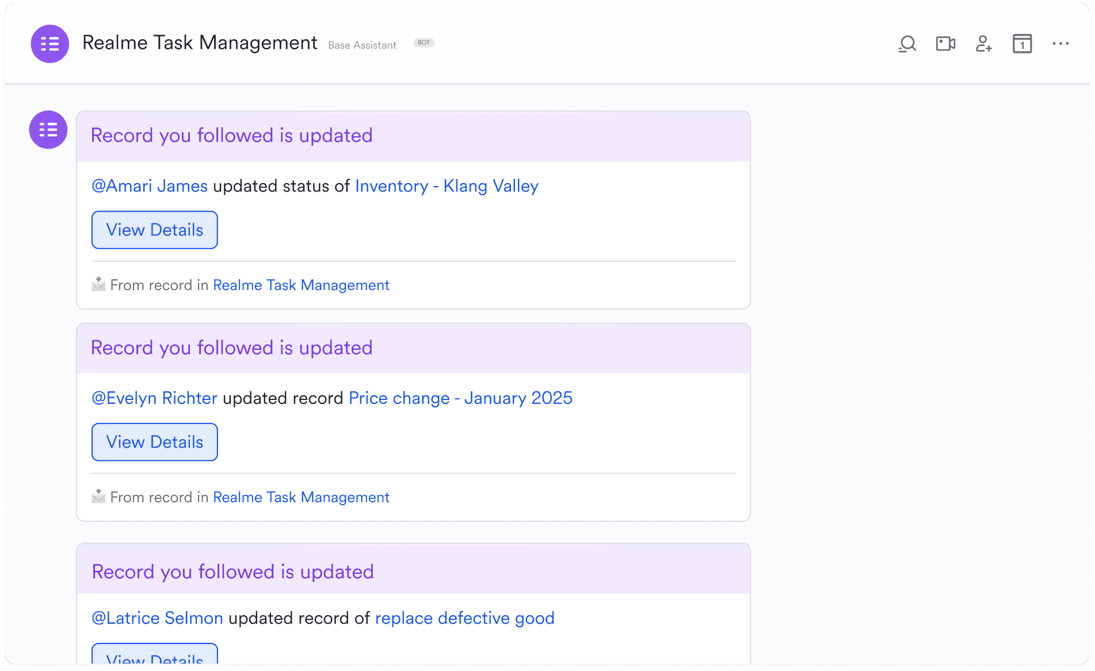Screen dimensions: 1095x671
Task: Open the @Evelyn Richter mention
Action: pyautogui.click(x=155, y=398)
